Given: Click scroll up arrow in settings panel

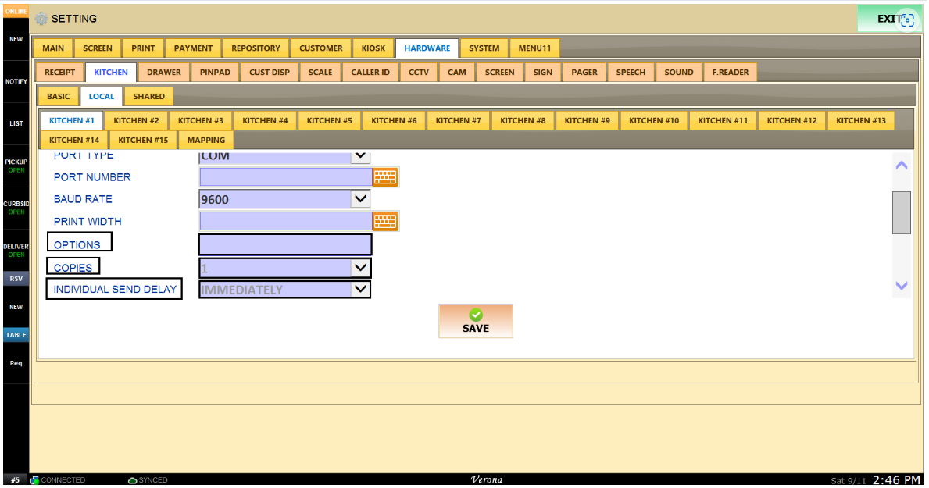Looking at the screenshot, I should point(901,166).
